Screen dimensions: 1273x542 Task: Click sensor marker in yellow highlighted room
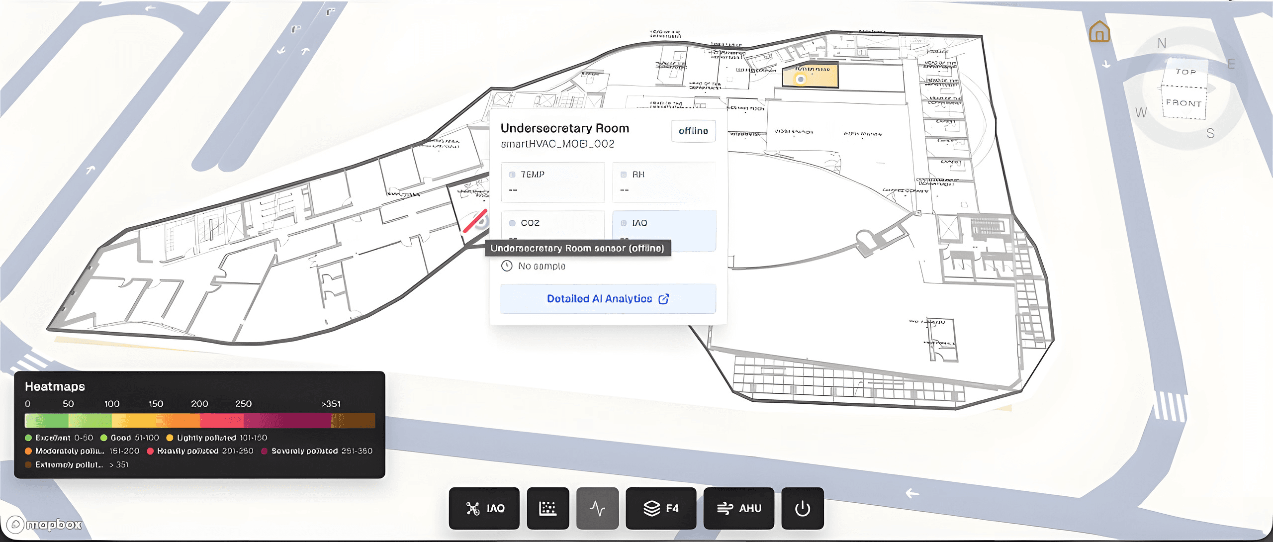click(x=800, y=79)
